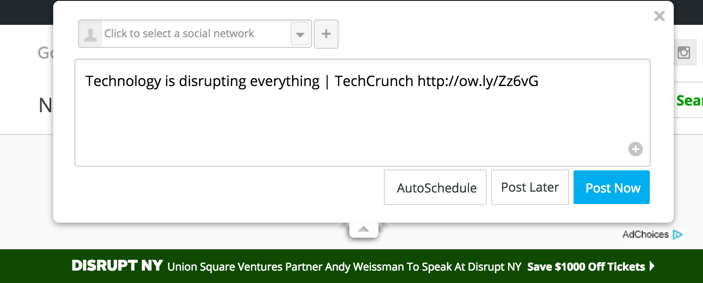Follow the "Save $1000 Off Tickets" link
This screenshot has width=703, height=283.
pyautogui.click(x=586, y=267)
